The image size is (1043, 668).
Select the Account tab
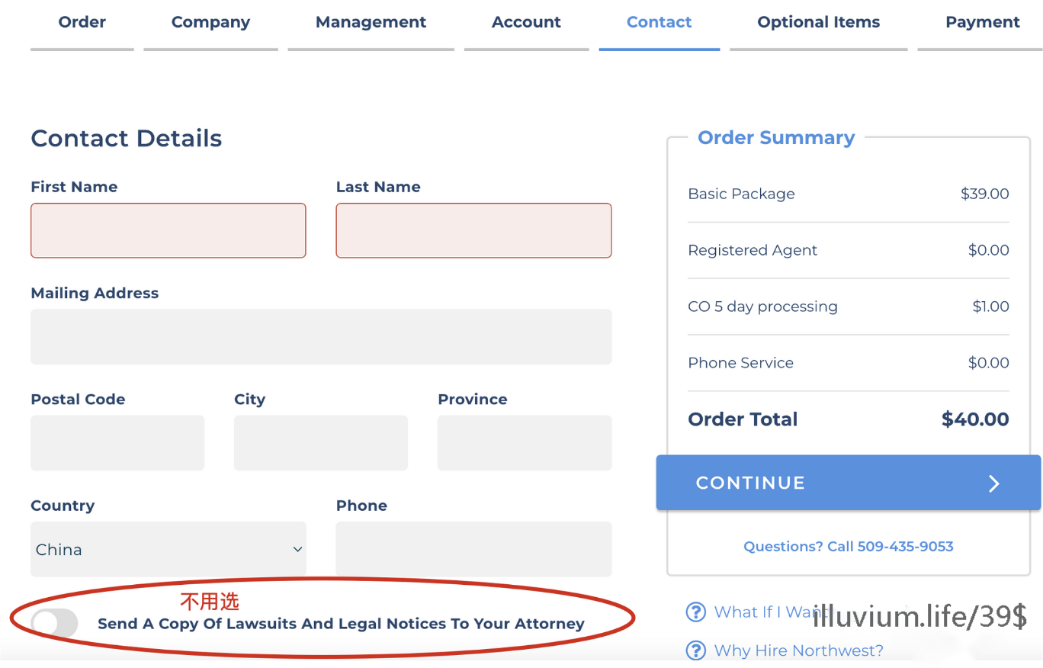tap(526, 23)
